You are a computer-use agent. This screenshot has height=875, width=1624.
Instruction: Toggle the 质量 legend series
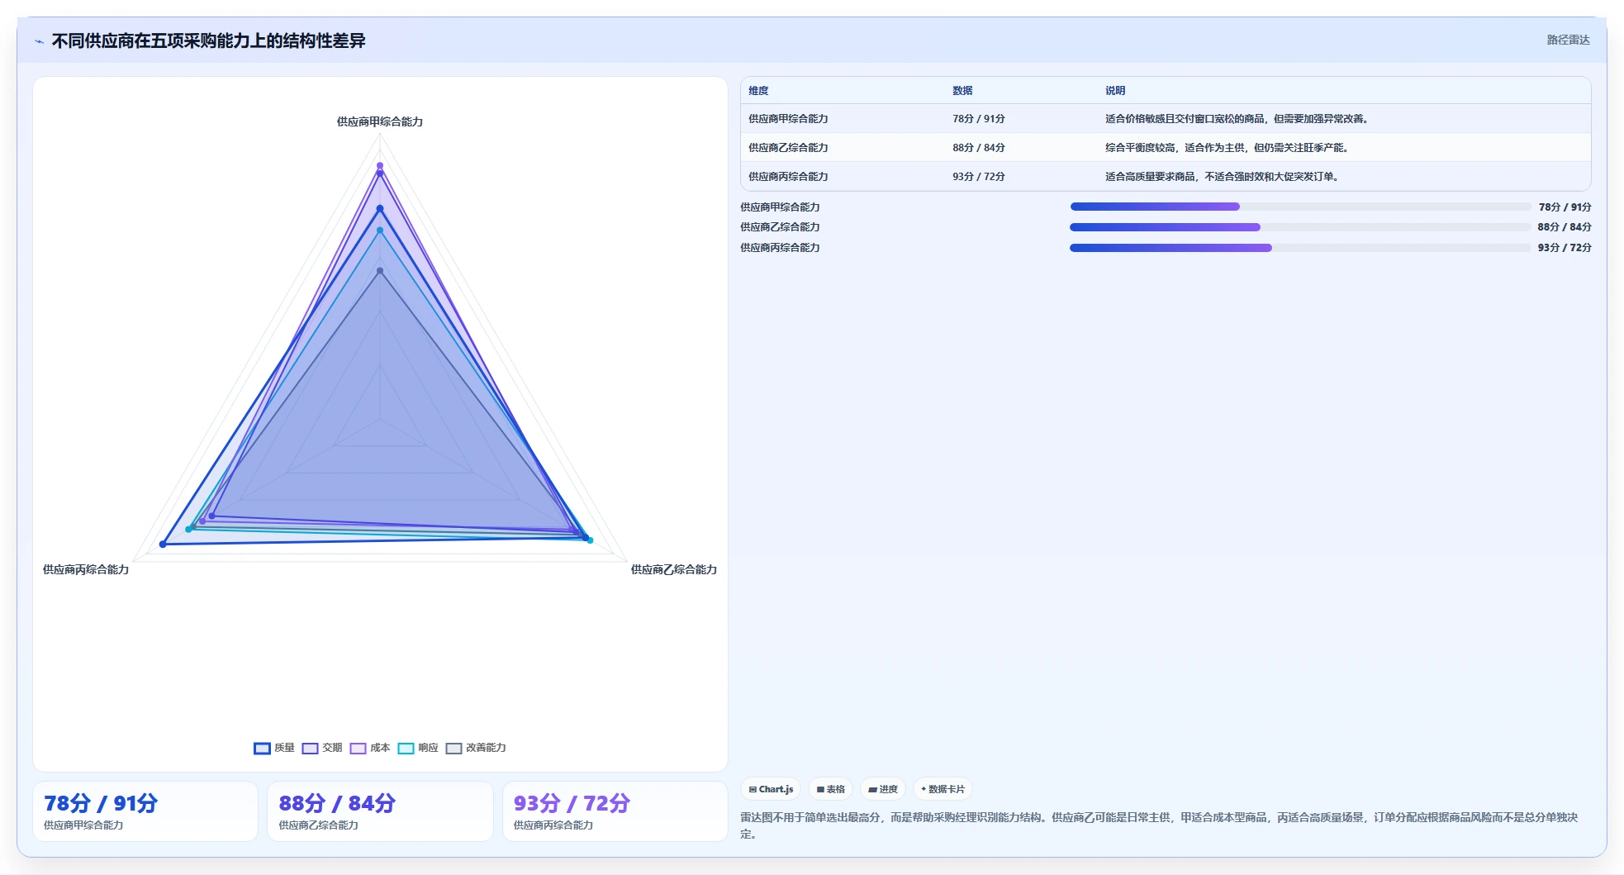[x=274, y=748]
